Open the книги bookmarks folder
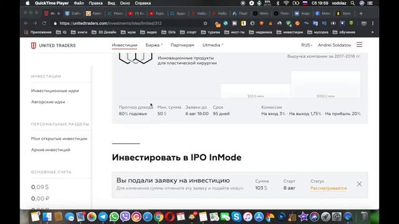This screenshot has height=224, width=399. (79, 32)
